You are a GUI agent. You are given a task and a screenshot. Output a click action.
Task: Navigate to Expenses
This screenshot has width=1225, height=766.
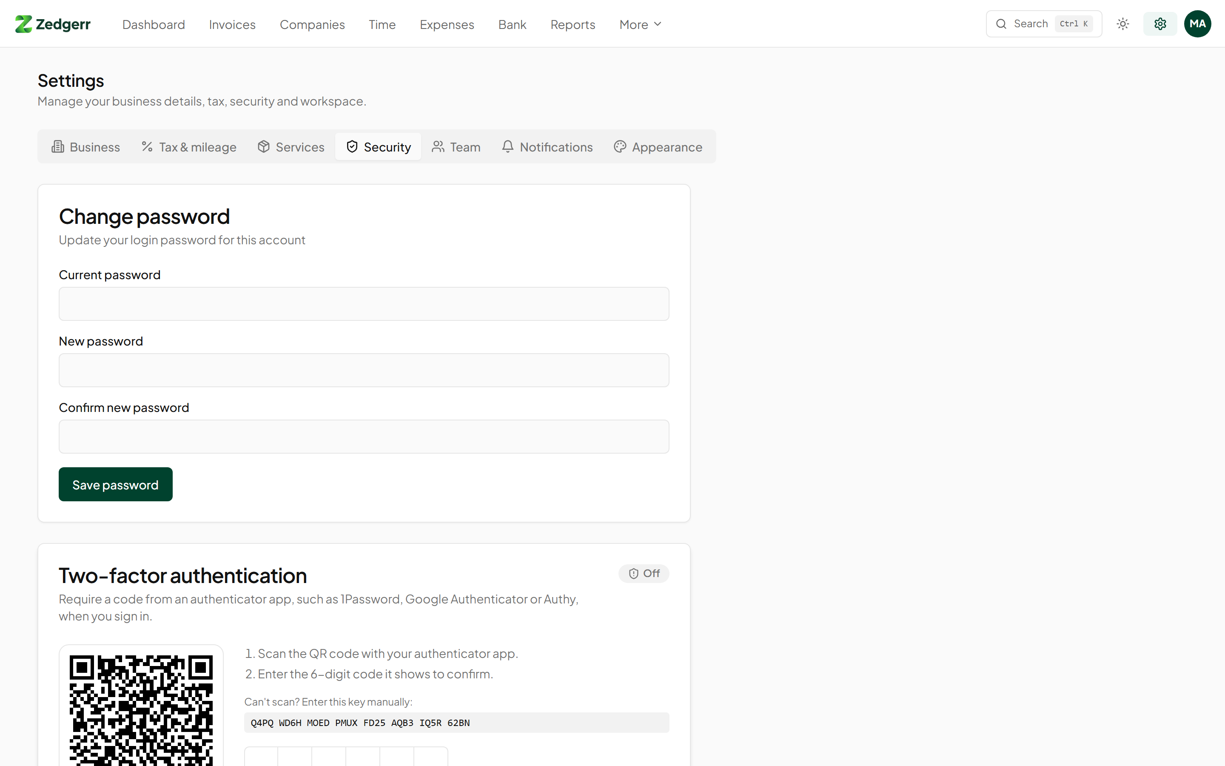[447, 24]
